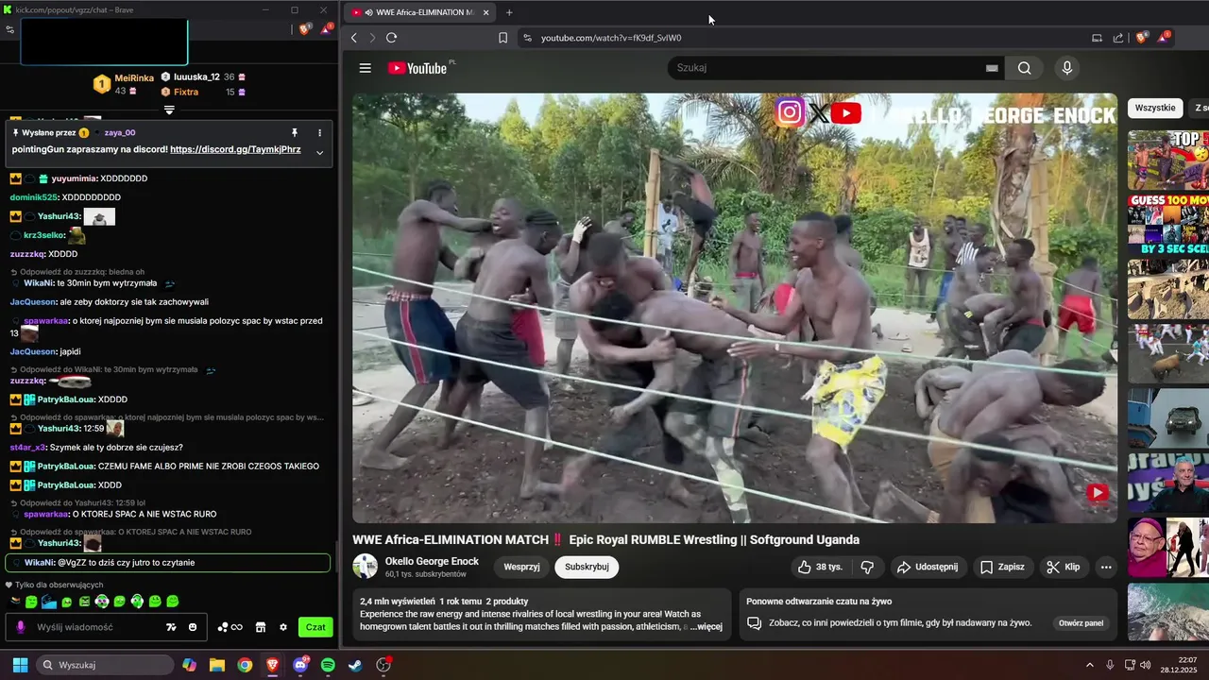Start YouTube voice search with microphone
1209x680 pixels.
(x=1067, y=68)
